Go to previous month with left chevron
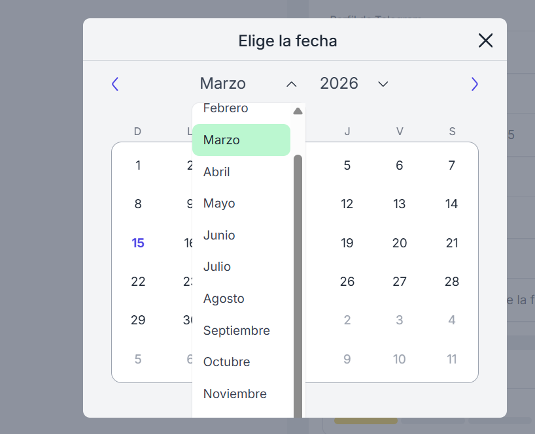 (x=115, y=84)
